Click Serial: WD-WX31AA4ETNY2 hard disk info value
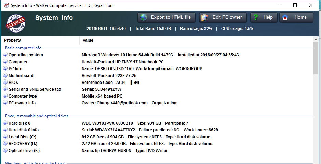This screenshot has height=164, width=321. tap(108, 130)
